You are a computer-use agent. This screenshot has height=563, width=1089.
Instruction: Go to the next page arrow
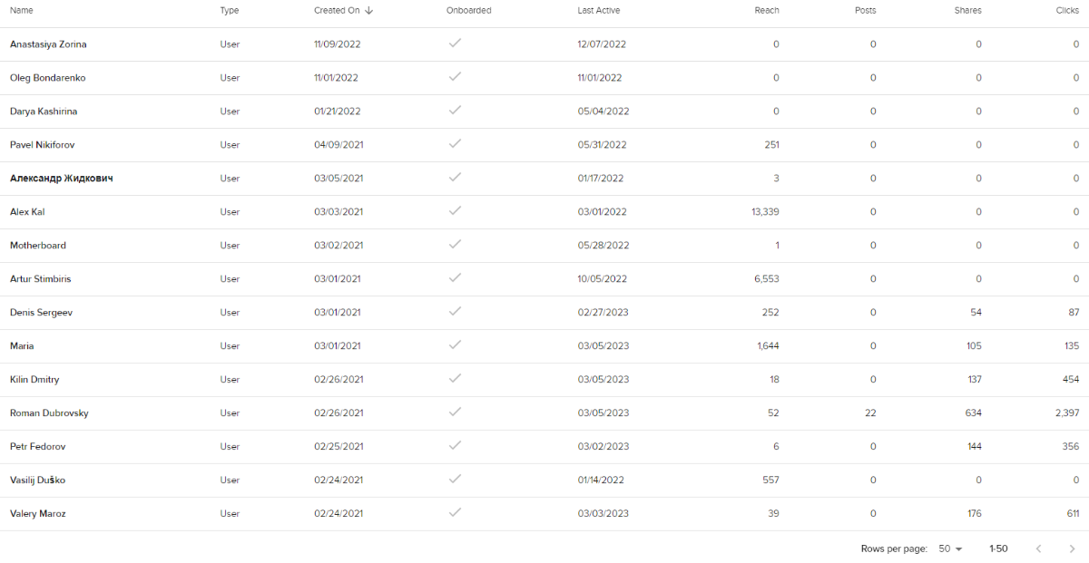click(x=1072, y=548)
